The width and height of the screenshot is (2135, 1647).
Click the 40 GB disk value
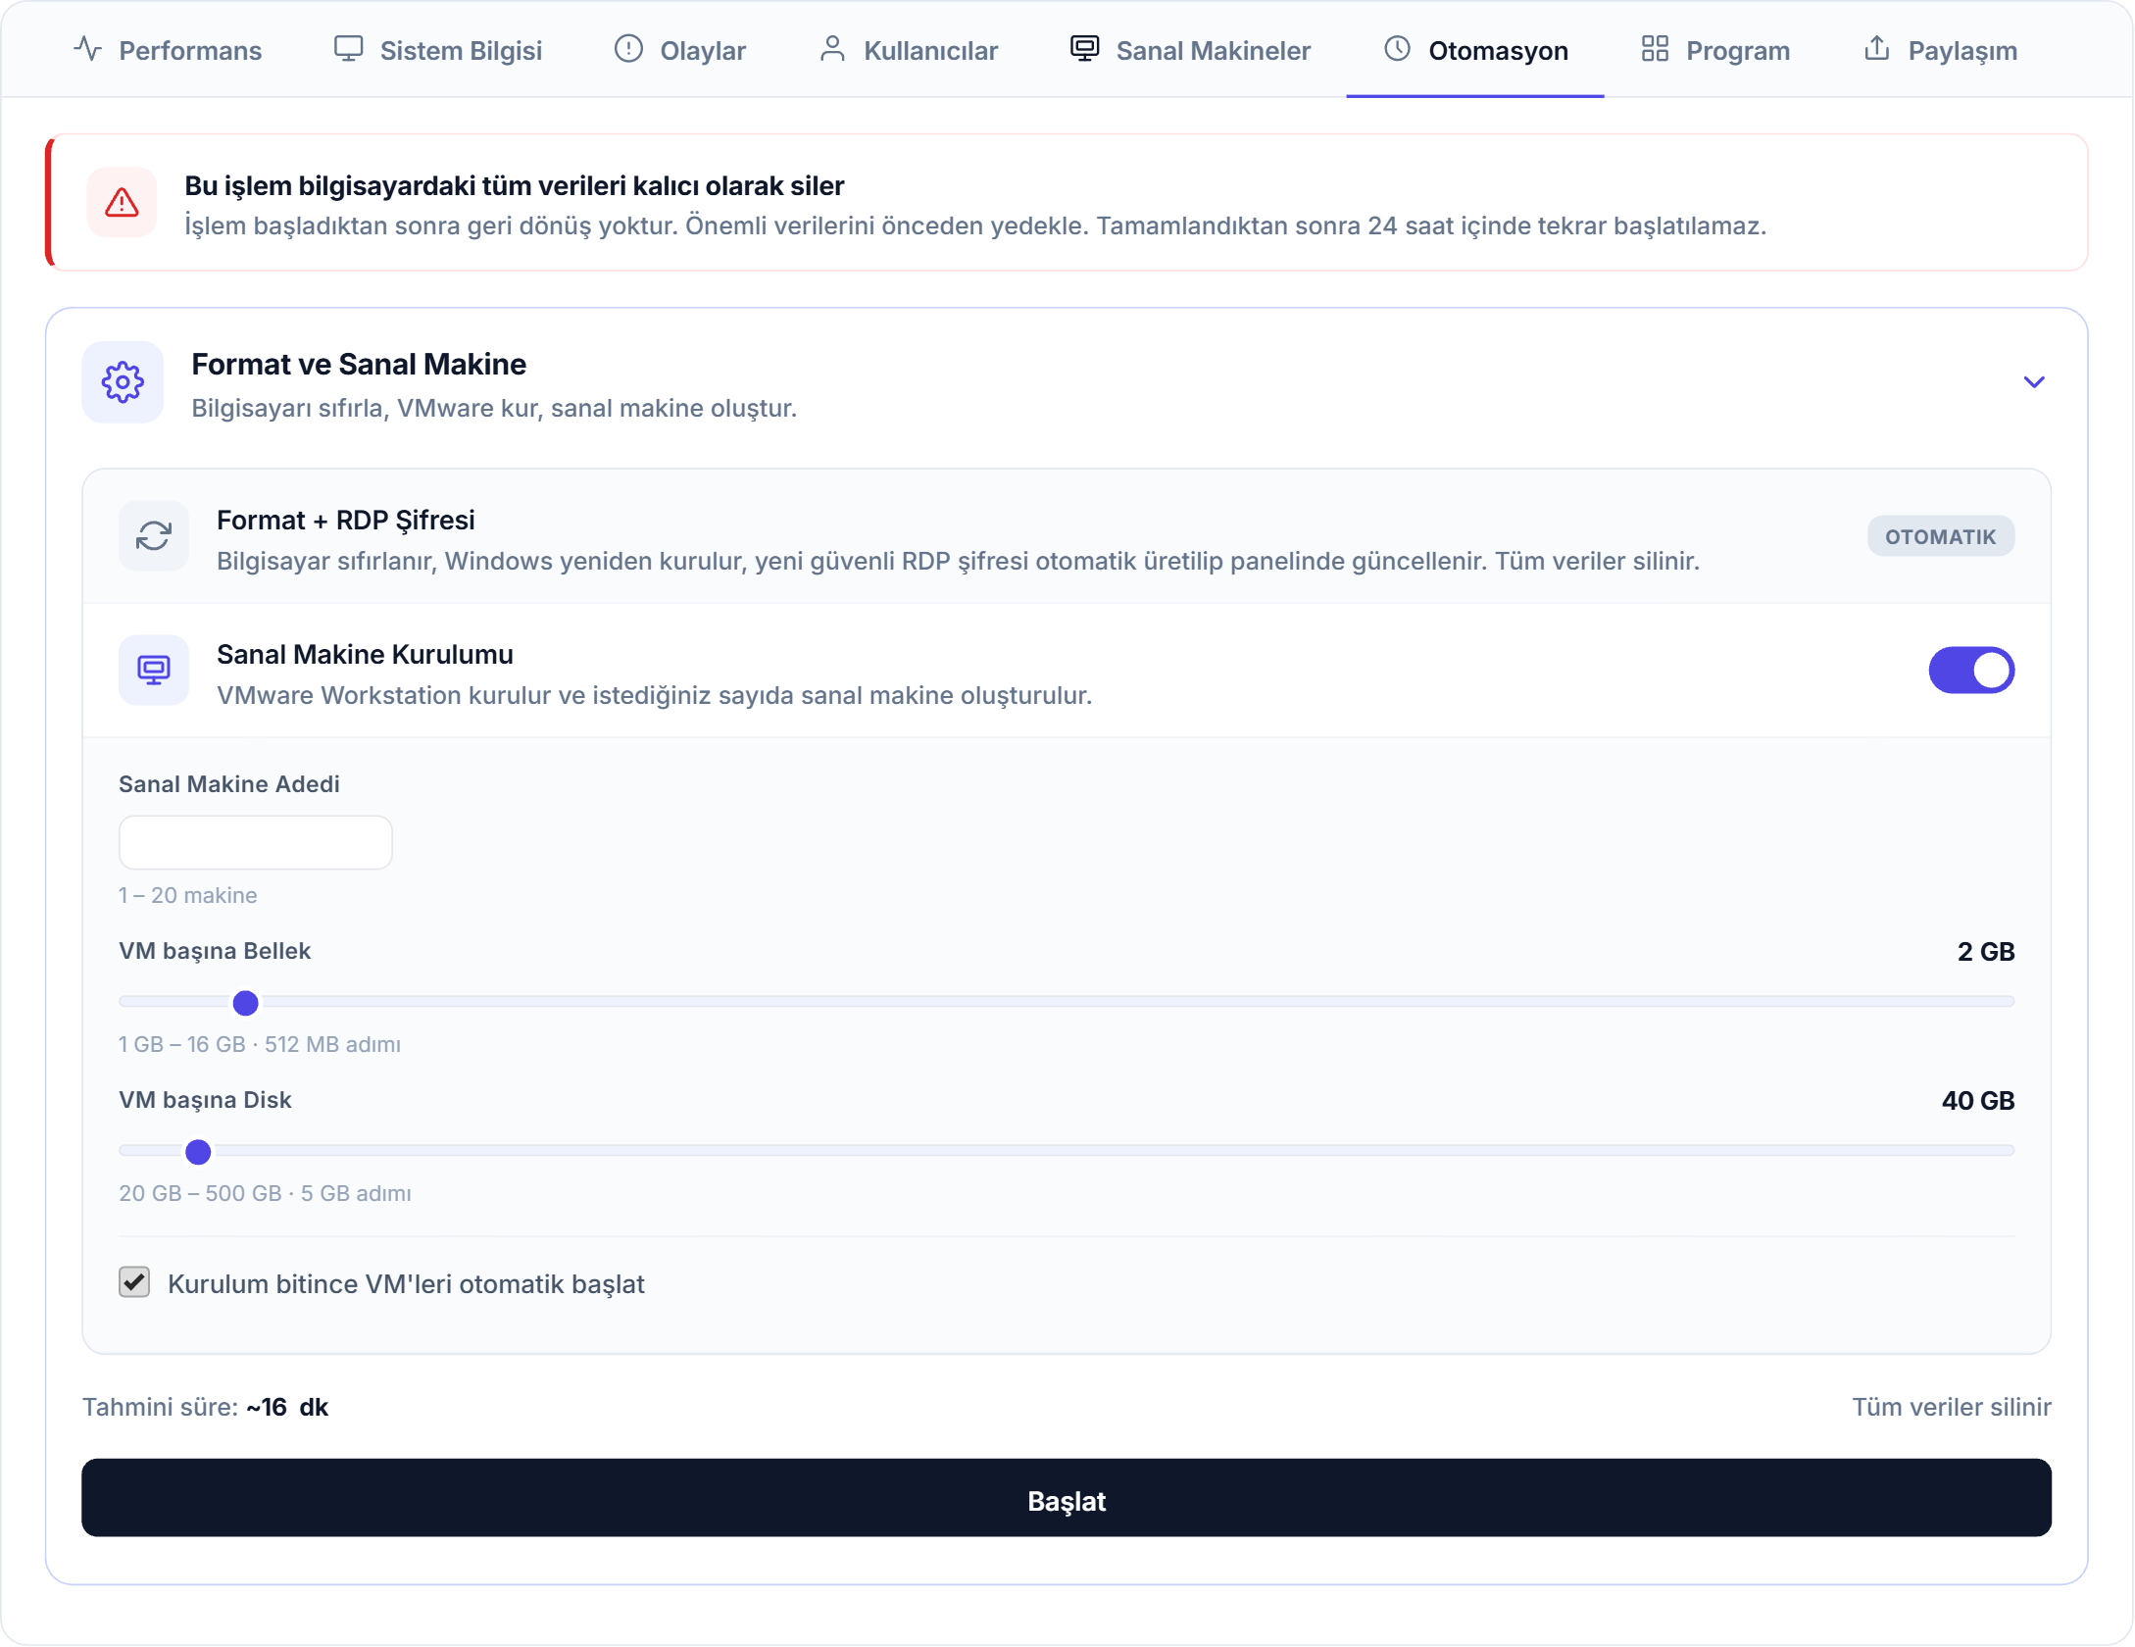click(1978, 1101)
